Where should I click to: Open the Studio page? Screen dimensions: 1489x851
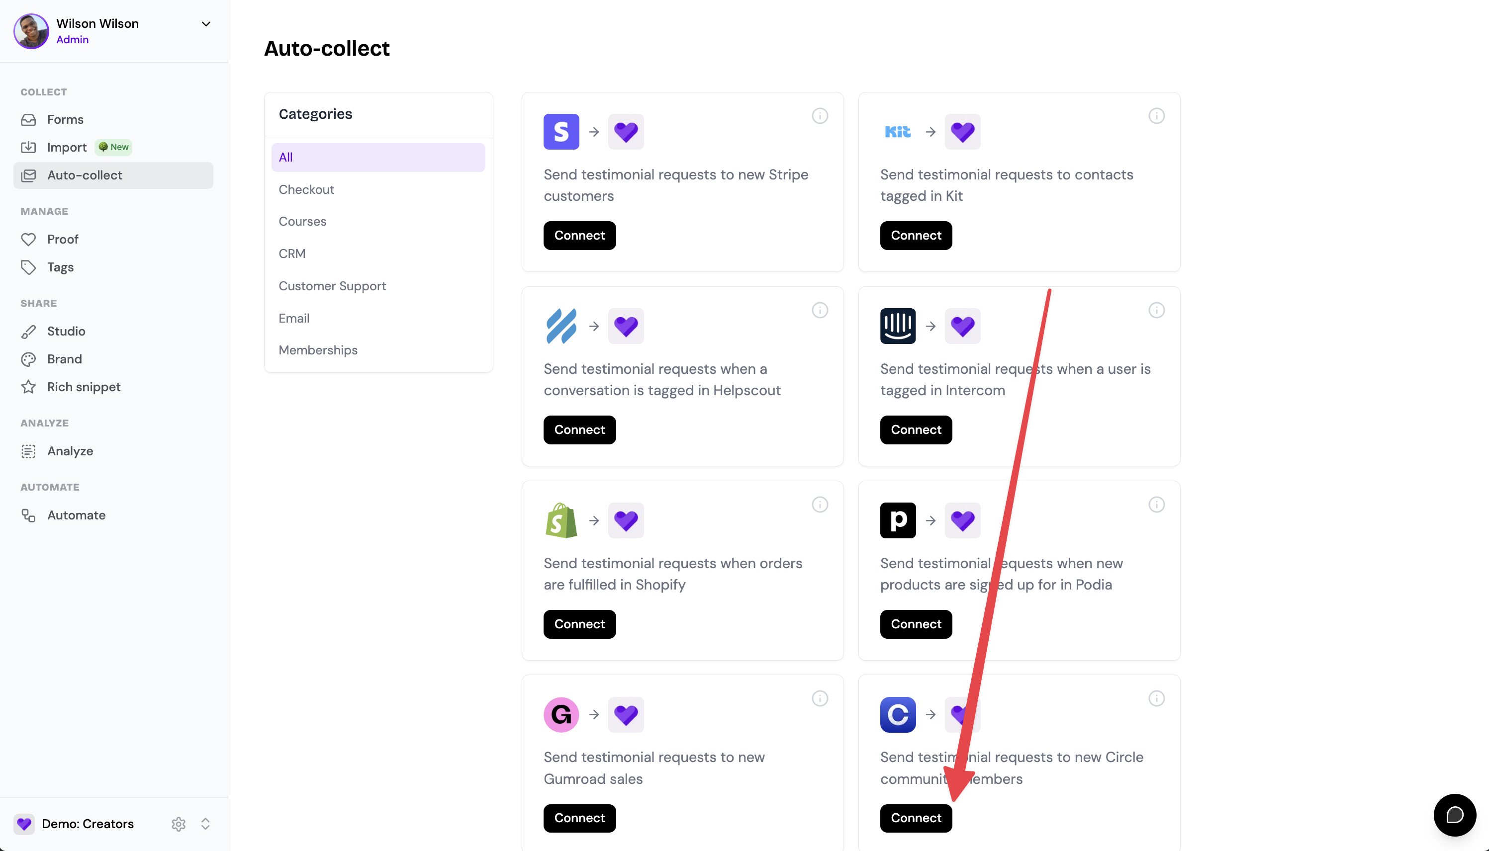(66, 332)
